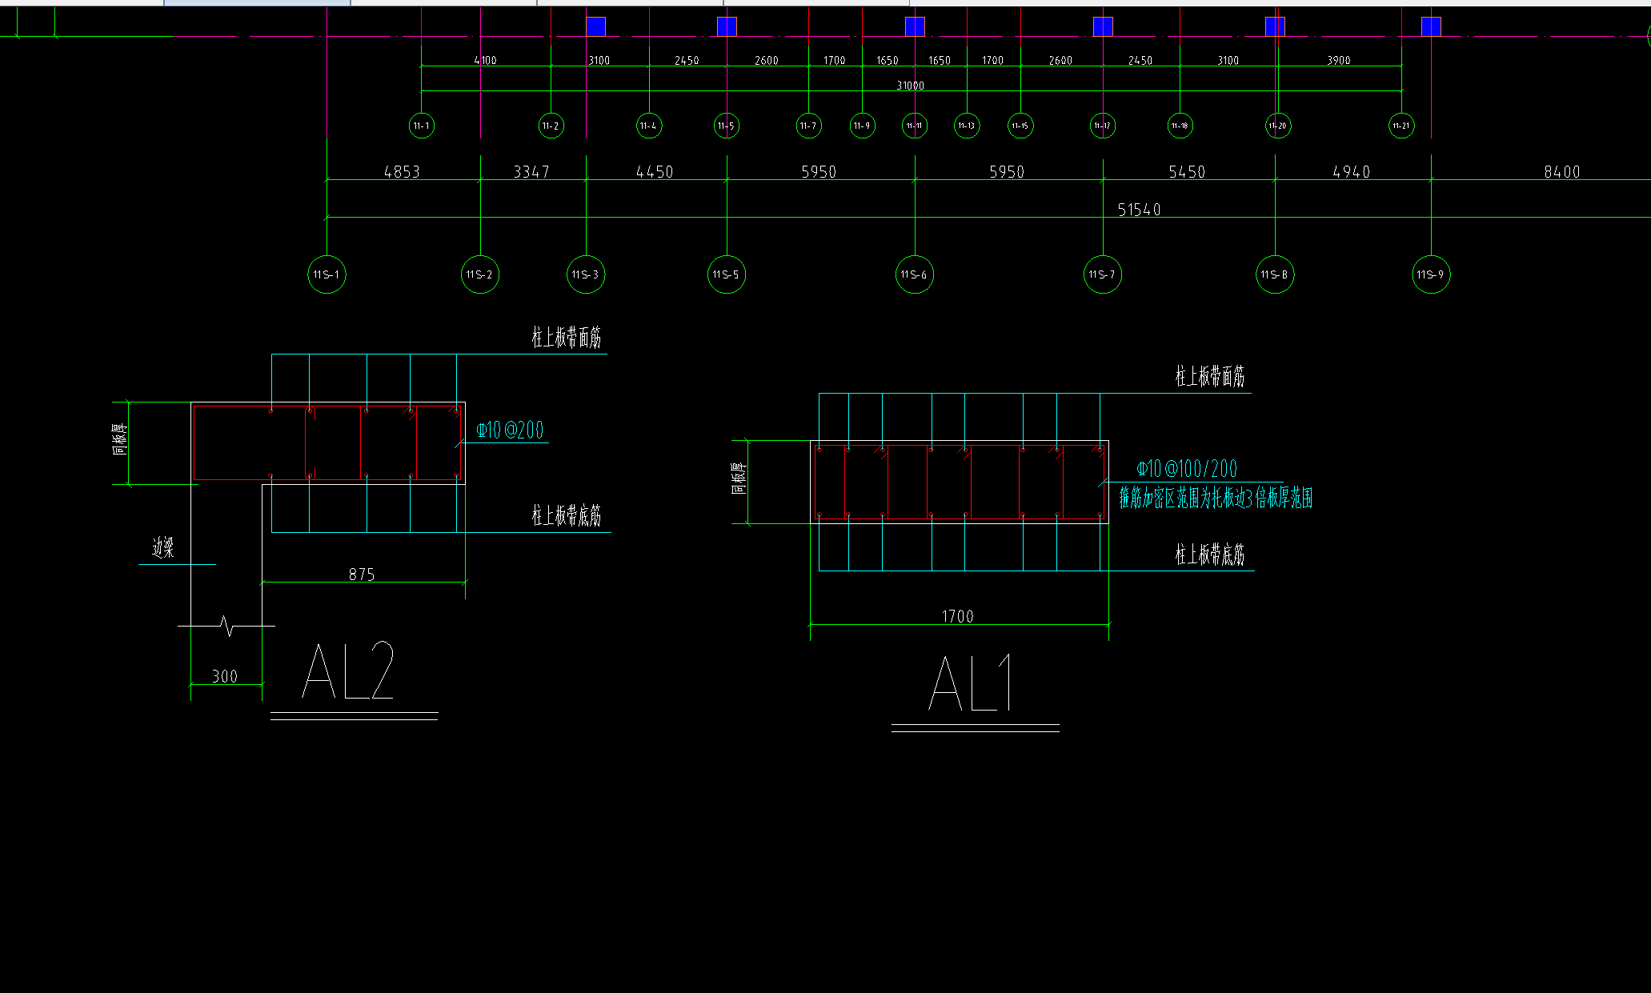
Task: Click the 3900 dimension text
Action: click(1339, 60)
